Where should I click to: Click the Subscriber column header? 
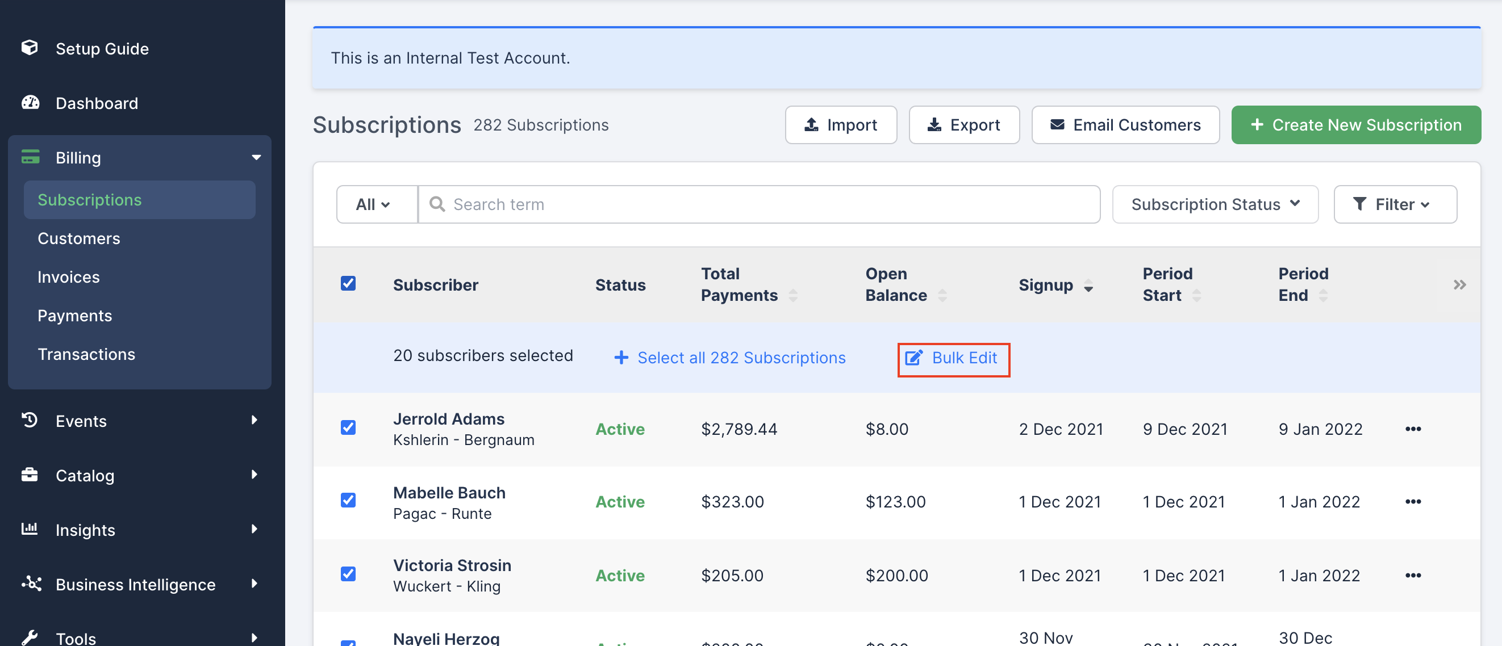tap(436, 285)
